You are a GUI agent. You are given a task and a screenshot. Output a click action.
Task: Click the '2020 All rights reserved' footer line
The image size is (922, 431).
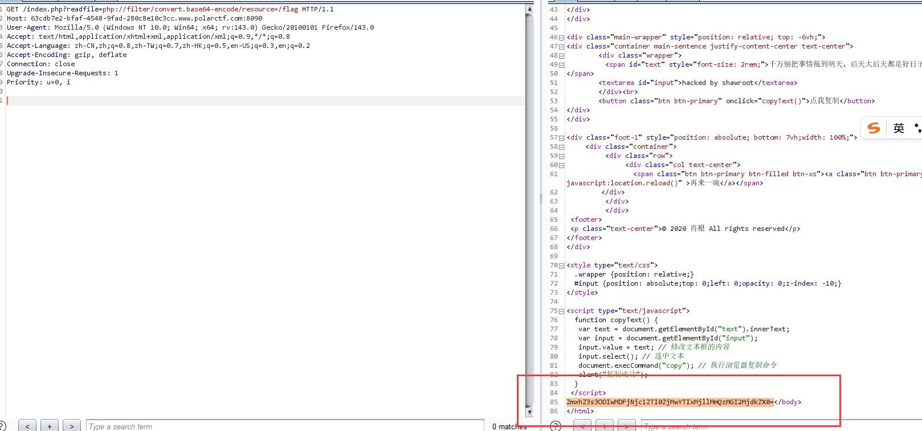point(686,229)
